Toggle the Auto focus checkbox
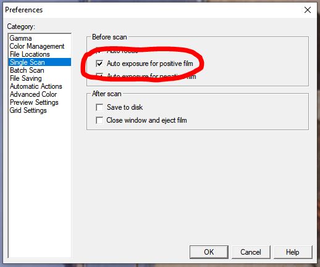 [99, 51]
